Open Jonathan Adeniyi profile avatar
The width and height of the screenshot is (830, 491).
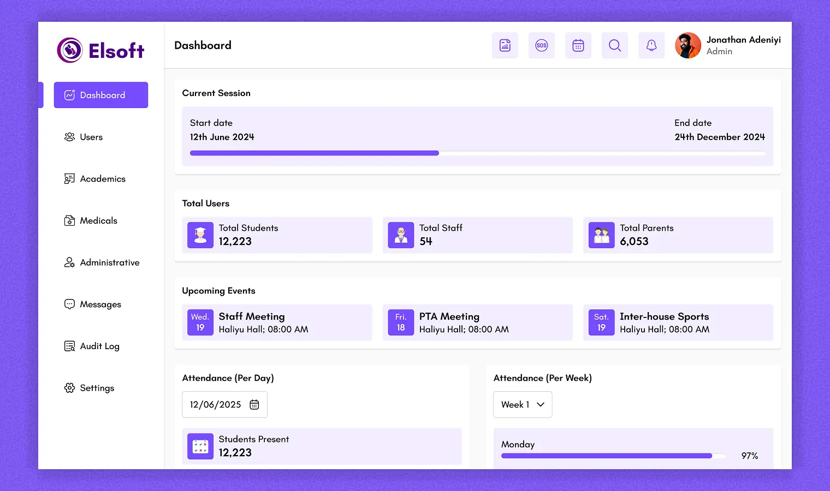pos(688,45)
